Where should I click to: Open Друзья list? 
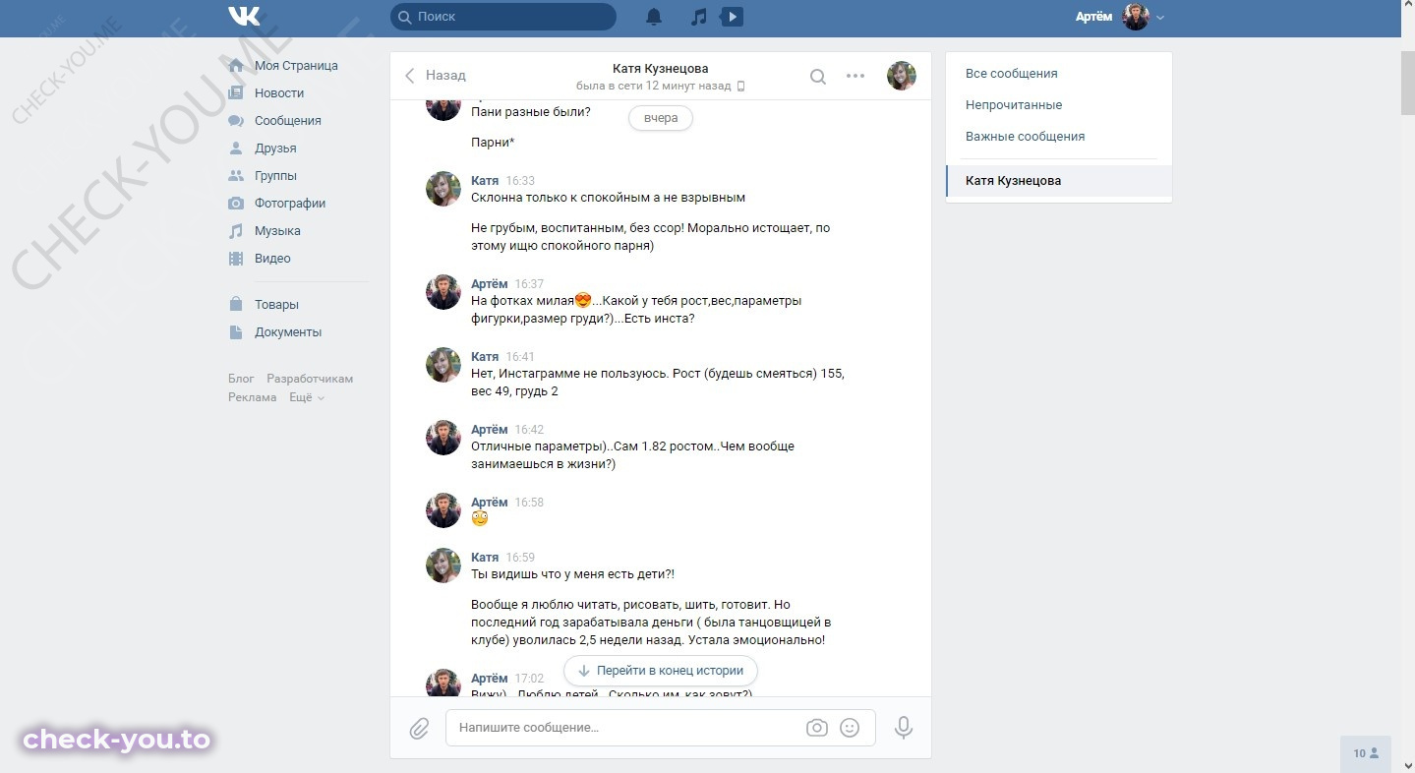pyautogui.click(x=275, y=149)
